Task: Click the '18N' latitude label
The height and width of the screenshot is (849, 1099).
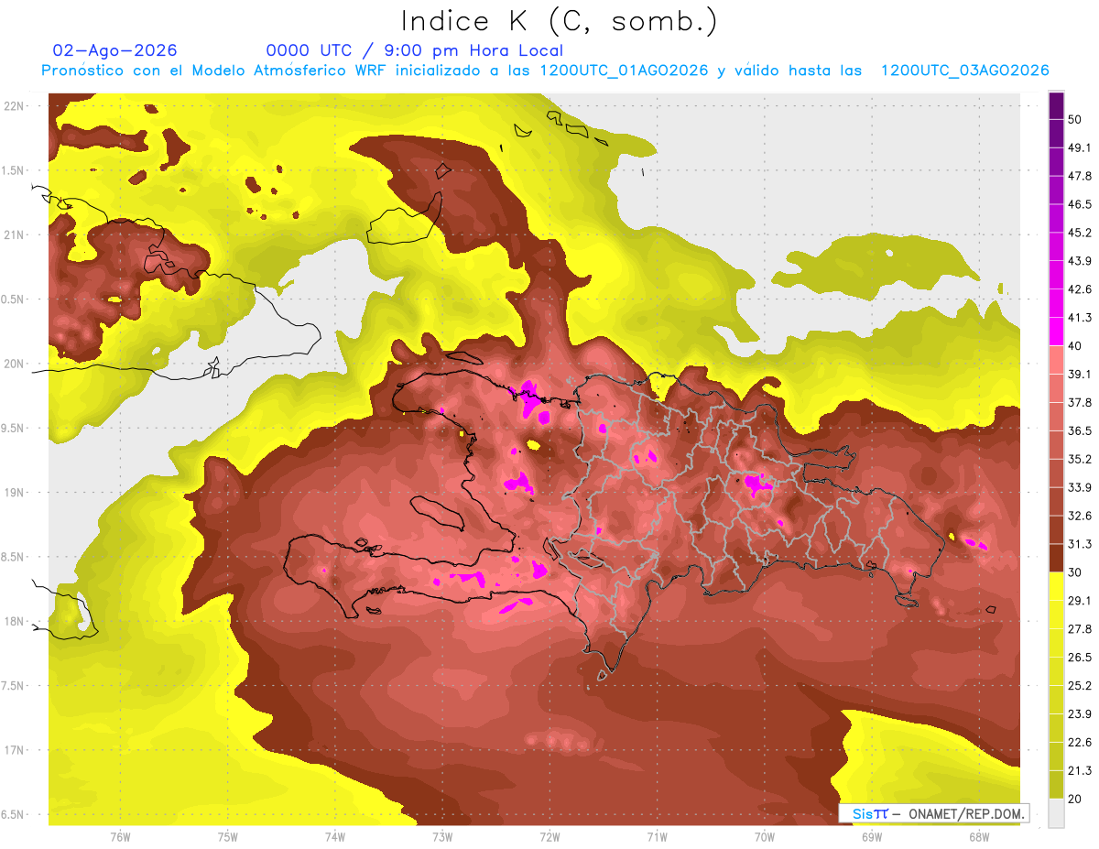Action: click(15, 621)
